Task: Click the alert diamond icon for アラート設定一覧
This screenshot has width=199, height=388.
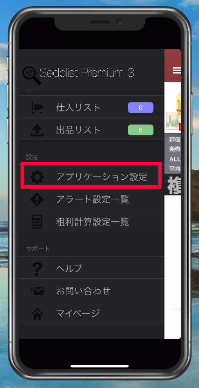Action: pos(37,199)
